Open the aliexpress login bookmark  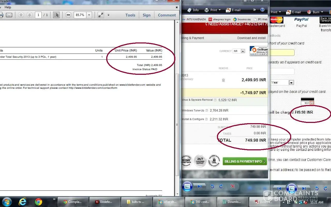click(220, 19)
